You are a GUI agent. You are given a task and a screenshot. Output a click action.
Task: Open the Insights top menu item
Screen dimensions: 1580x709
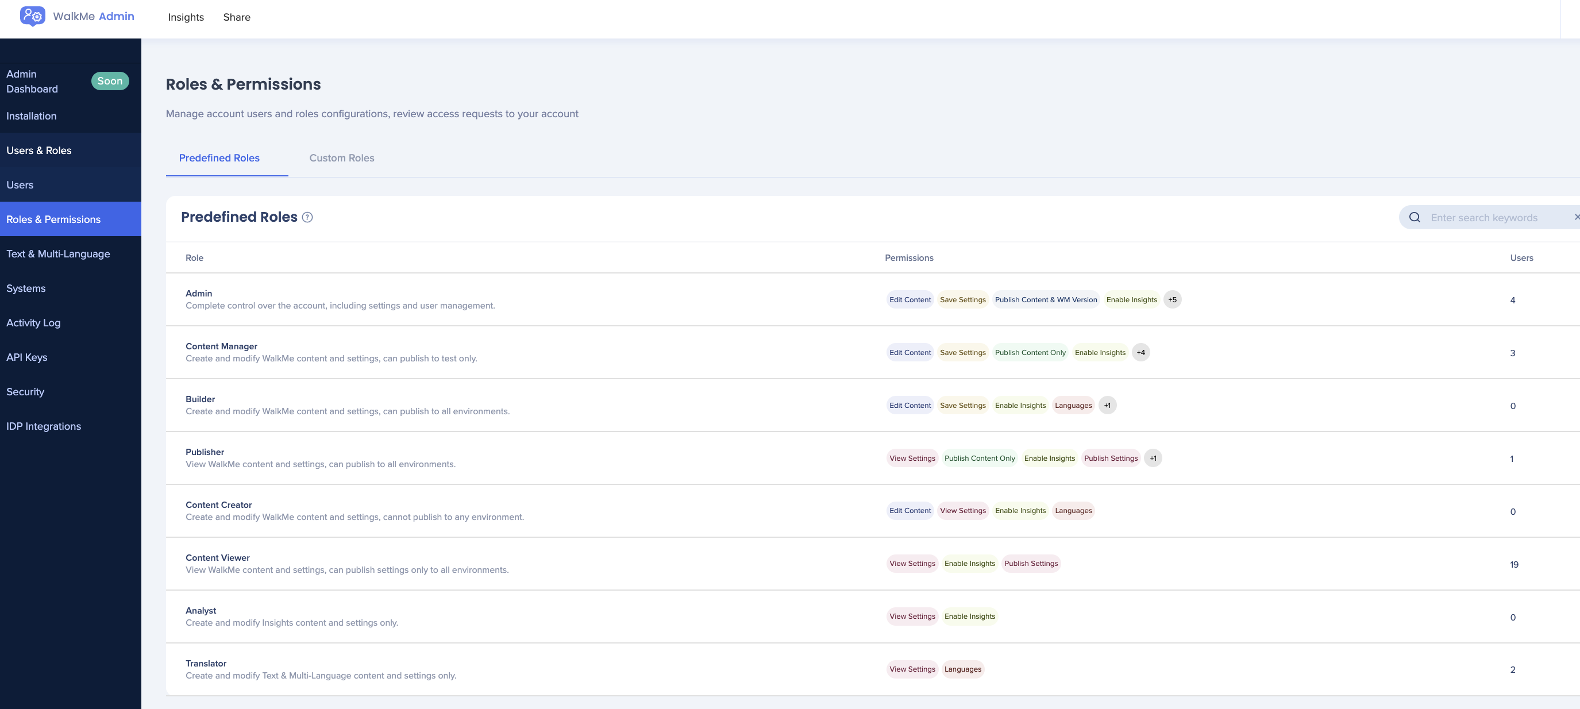(186, 17)
